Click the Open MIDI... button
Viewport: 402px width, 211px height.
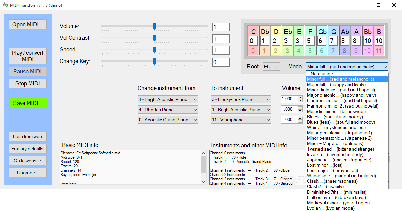pyautogui.click(x=28, y=24)
